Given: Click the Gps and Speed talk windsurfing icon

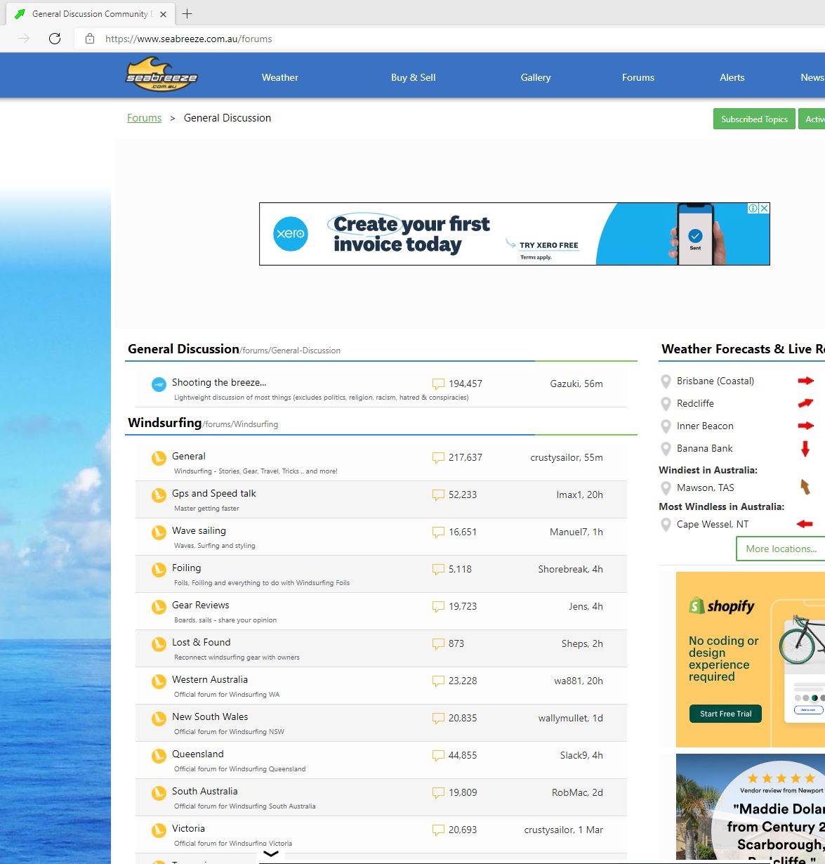Looking at the screenshot, I should point(159,495).
